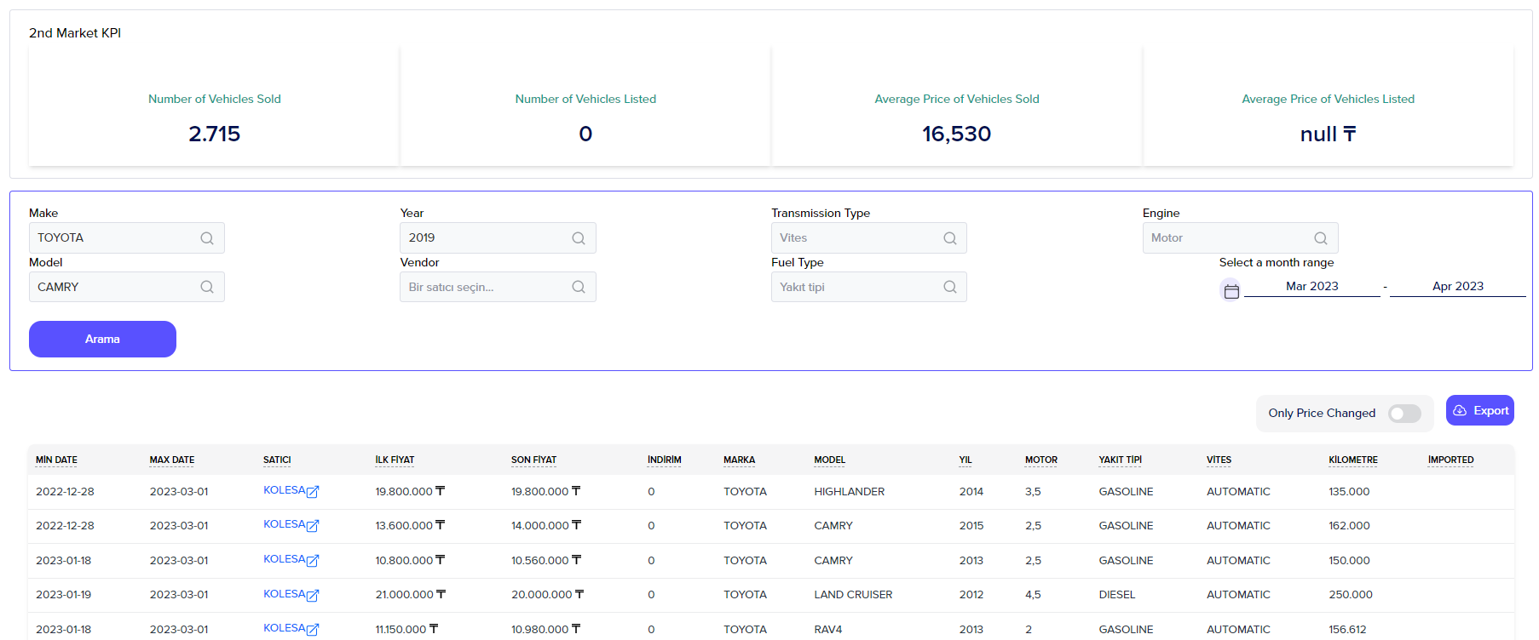Click the Arama search button
The height and width of the screenshot is (640, 1539).
point(102,339)
